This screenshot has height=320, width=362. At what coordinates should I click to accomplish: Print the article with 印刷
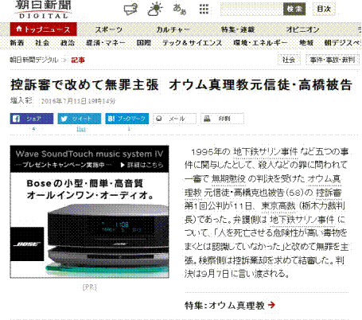222,119
